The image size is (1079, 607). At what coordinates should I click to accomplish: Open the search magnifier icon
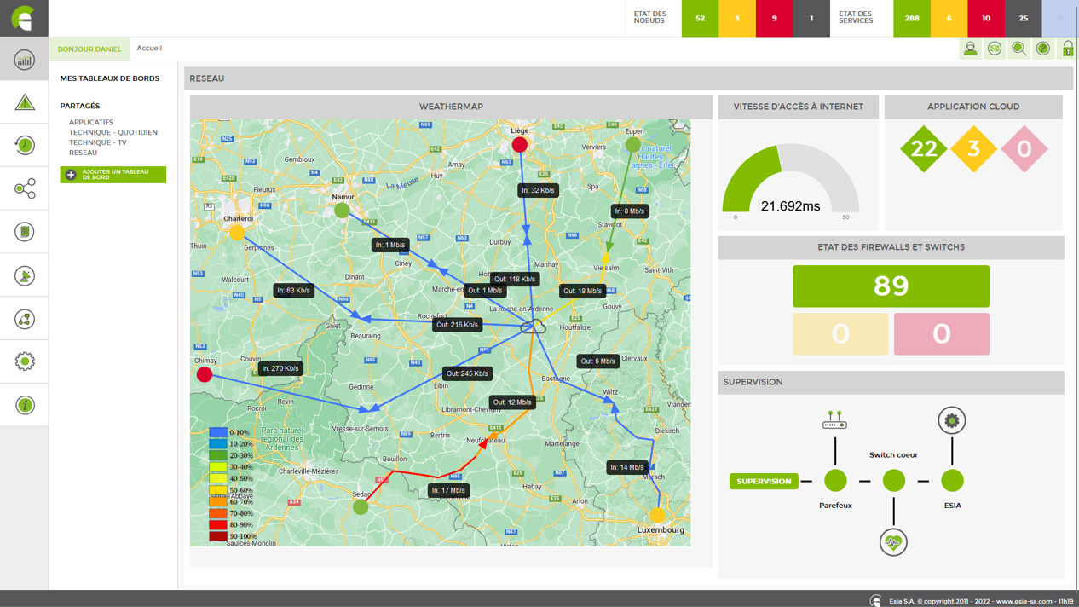coord(1018,49)
